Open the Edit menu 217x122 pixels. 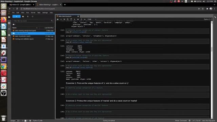(x=18, y=13)
